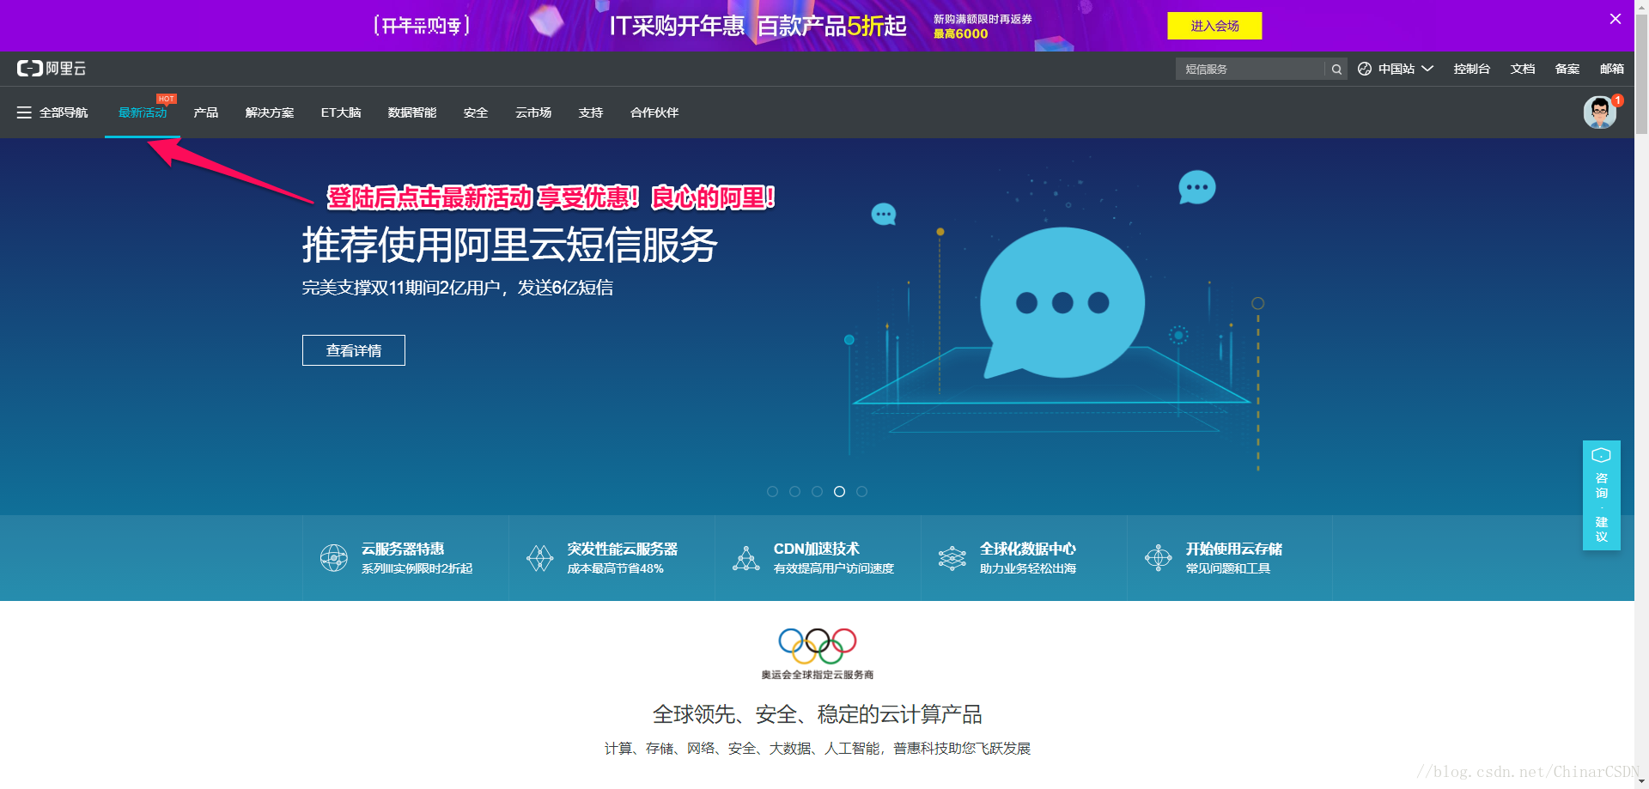Click the IT采购开年惠 banner text
The height and width of the screenshot is (789, 1649).
677,26
